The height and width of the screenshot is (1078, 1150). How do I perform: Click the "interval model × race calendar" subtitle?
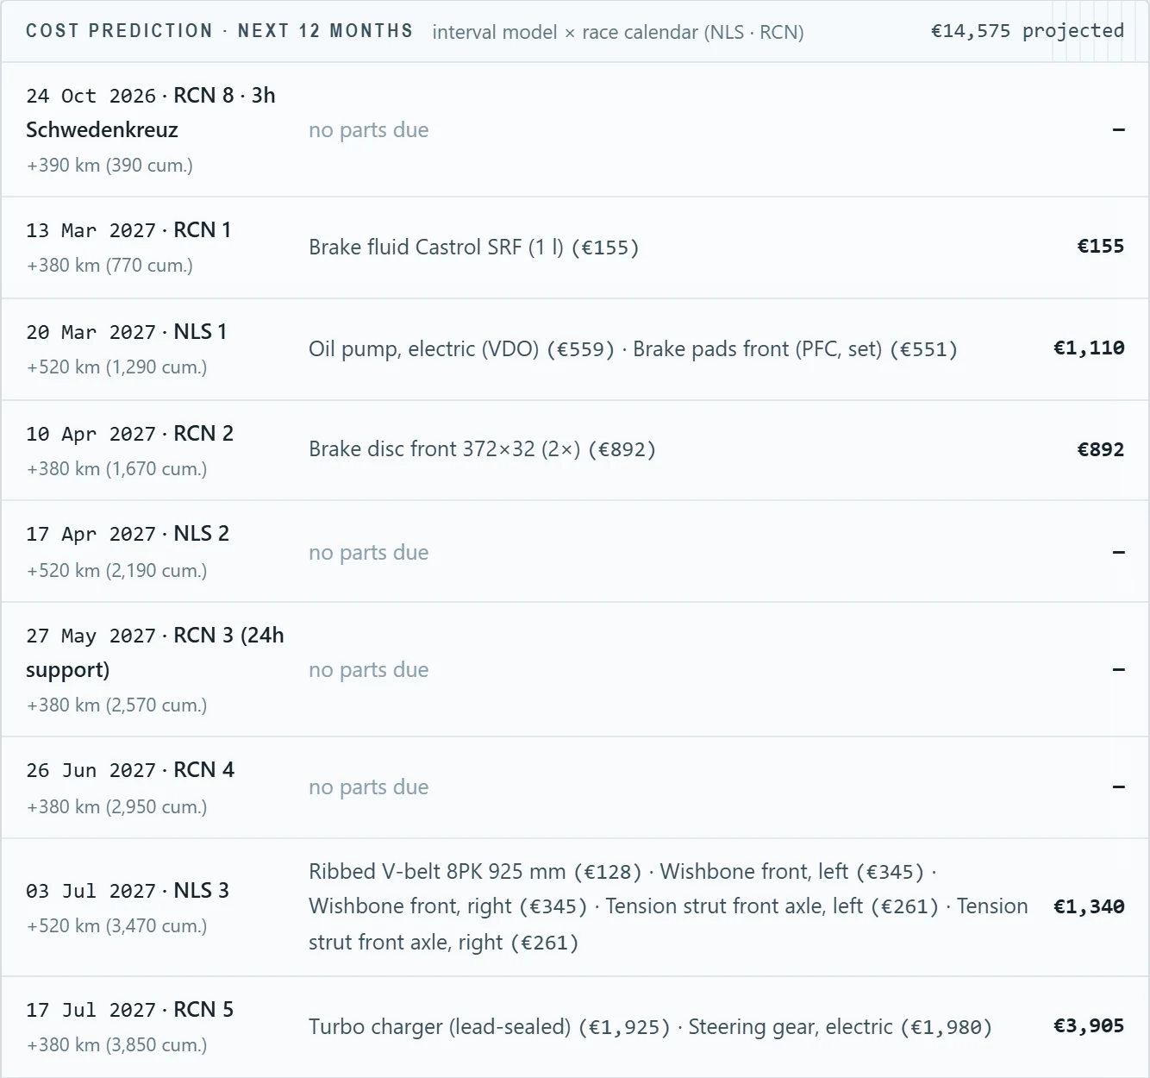point(618,32)
